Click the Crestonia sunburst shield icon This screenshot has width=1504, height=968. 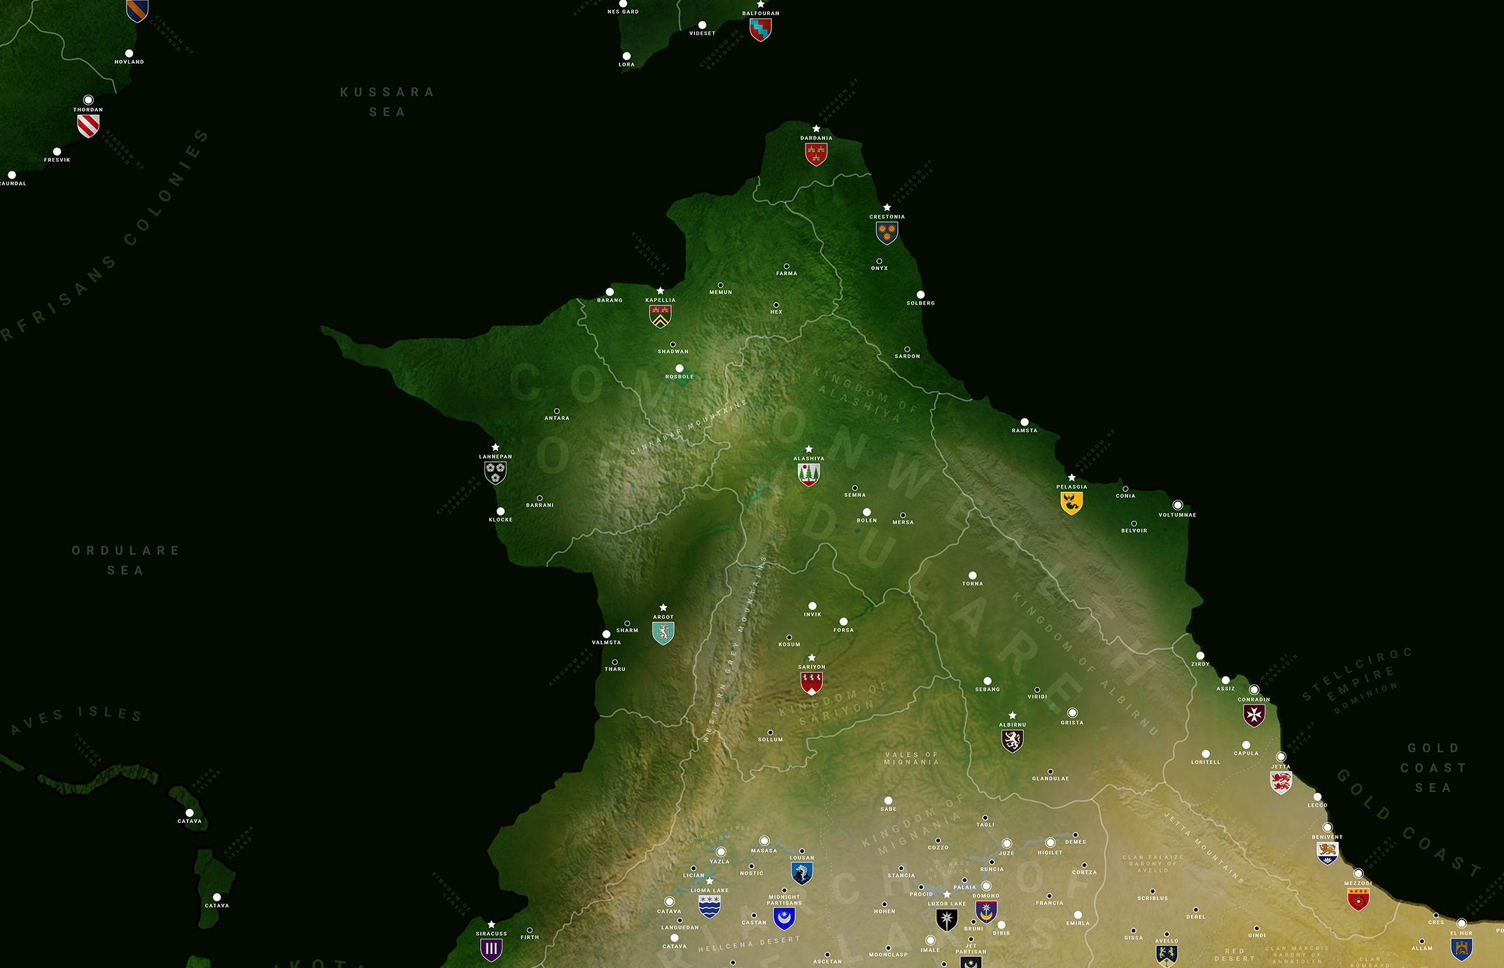(887, 232)
